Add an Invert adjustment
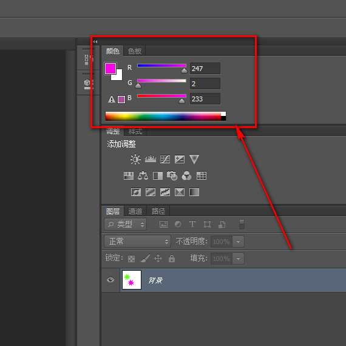This screenshot has height=346, width=346. (x=136, y=192)
